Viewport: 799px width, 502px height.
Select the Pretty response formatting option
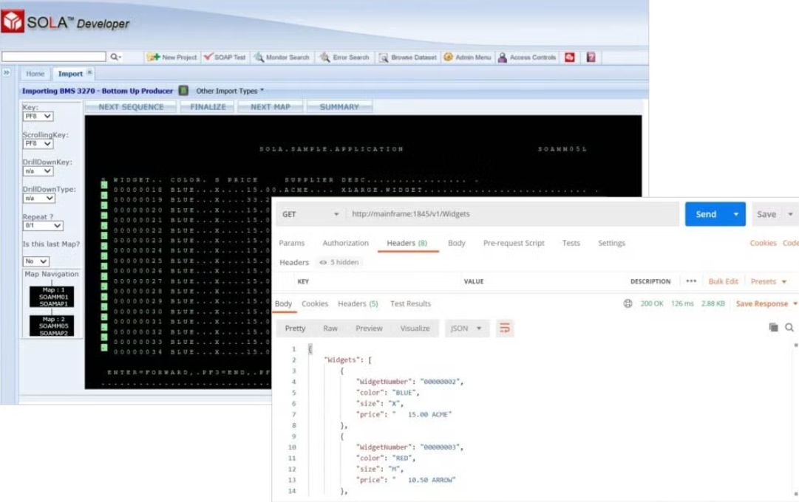pyautogui.click(x=295, y=328)
